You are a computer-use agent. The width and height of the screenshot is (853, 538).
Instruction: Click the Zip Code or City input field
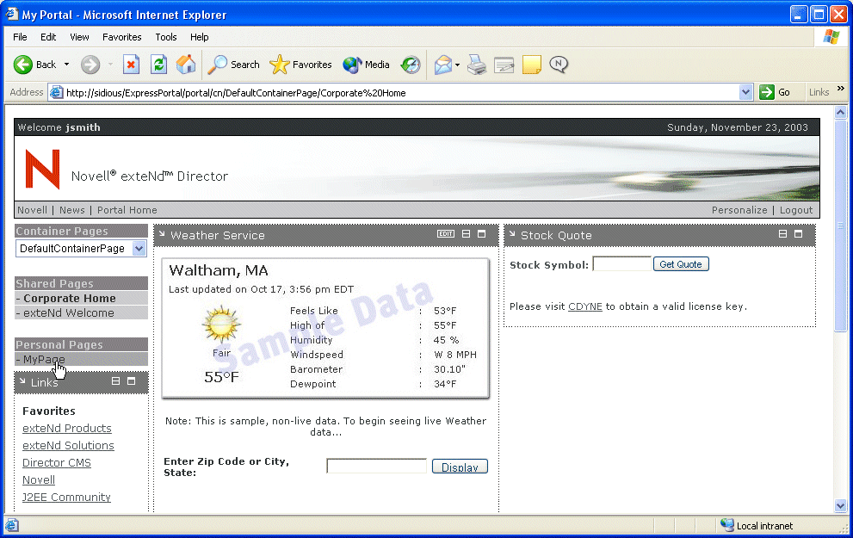[376, 467]
